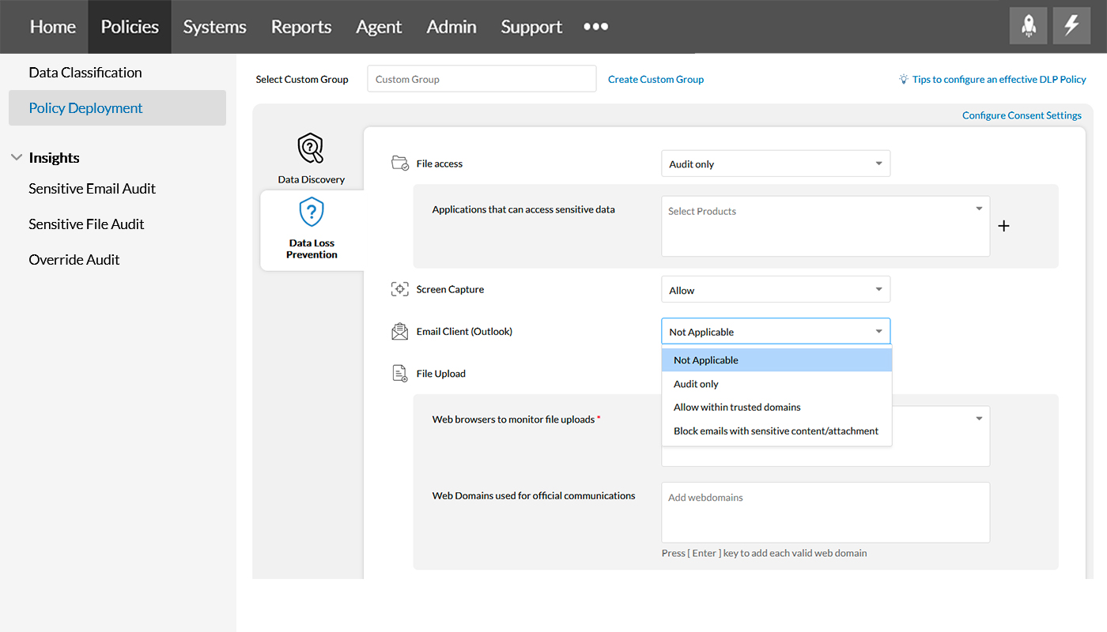This screenshot has height=632, width=1107.
Task: Click the rocket icon in top bar
Action: pyautogui.click(x=1028, y=26)
